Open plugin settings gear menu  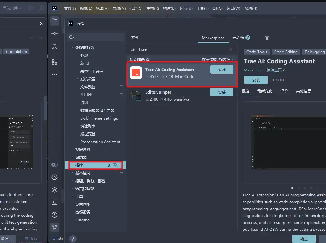(267, 38)
